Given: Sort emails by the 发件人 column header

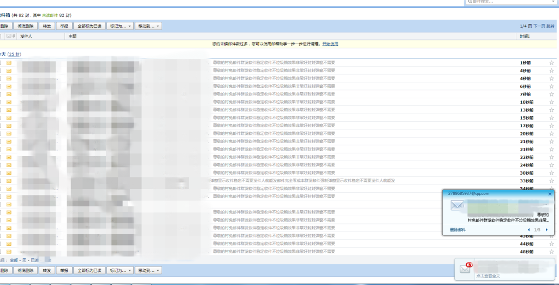Looking at the screenshot, I should 26,36.
